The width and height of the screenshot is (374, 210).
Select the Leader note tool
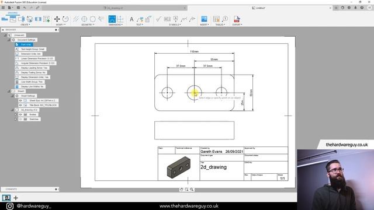pyautogui.click(x=140, y=19)
